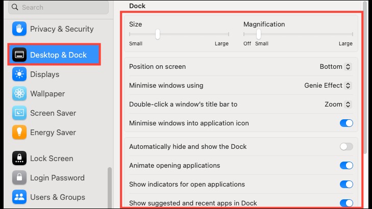
Task: Open Position on screen Bottom dropdown
Action: tap(335, 67)
